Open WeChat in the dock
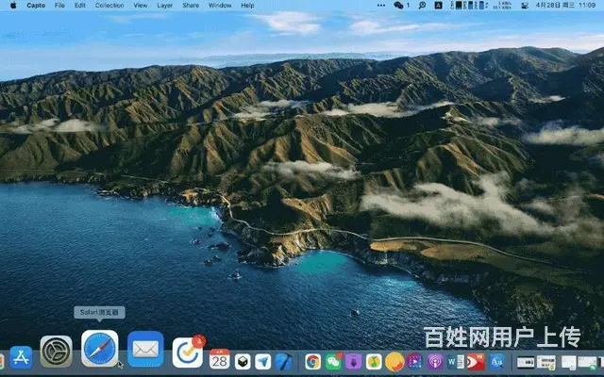This screenshot has height=377, width=604. [333, 361]
